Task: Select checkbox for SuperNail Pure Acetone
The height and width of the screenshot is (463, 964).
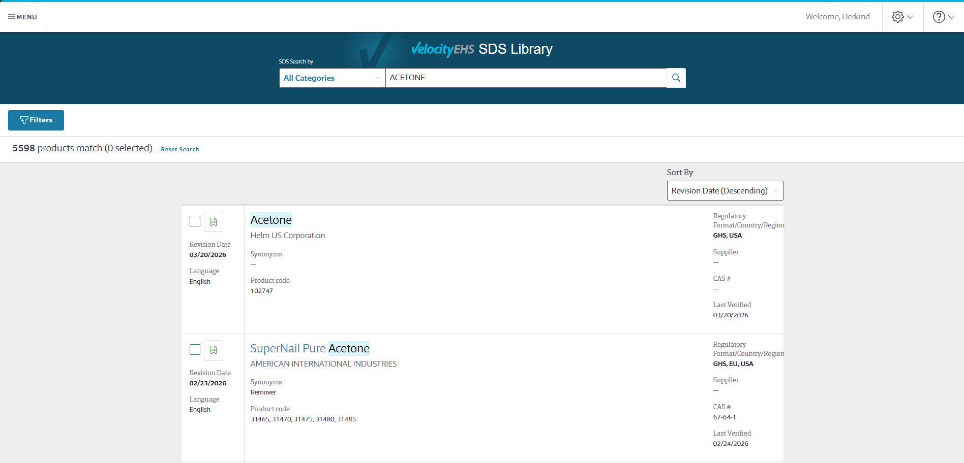Action: (x=195, y=349)
